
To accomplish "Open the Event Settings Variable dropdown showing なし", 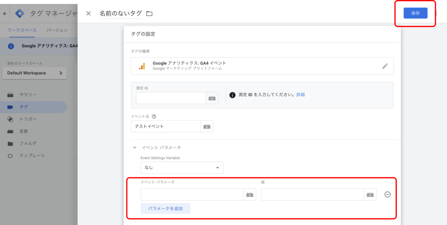I will pyautogui.click(x=182, y=168).
